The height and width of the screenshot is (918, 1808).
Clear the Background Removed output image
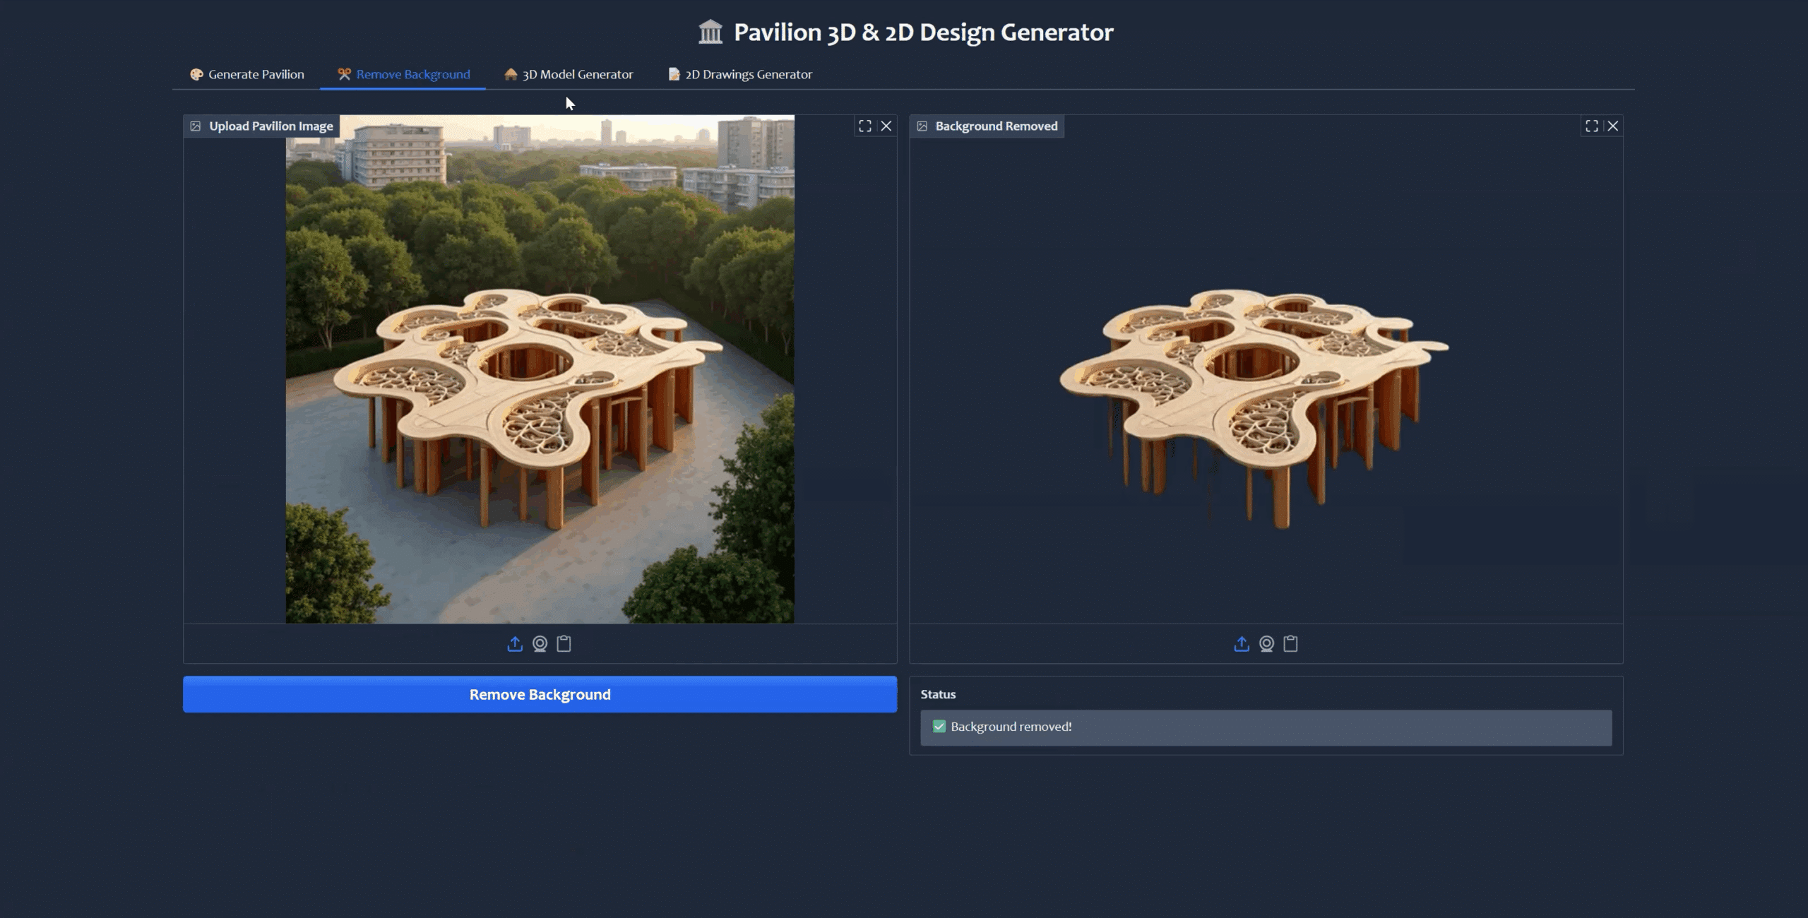coord(1612,126)
